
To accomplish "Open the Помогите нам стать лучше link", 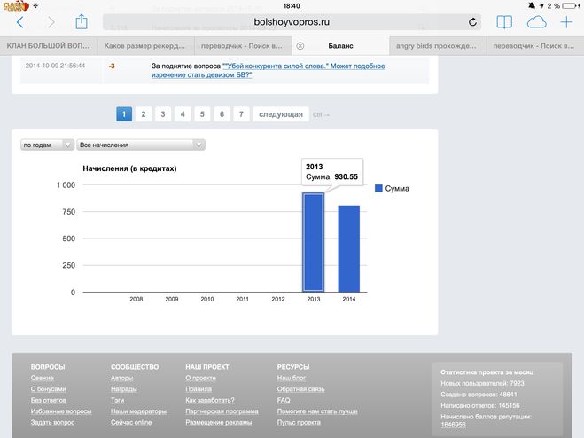I will (317, 411).
